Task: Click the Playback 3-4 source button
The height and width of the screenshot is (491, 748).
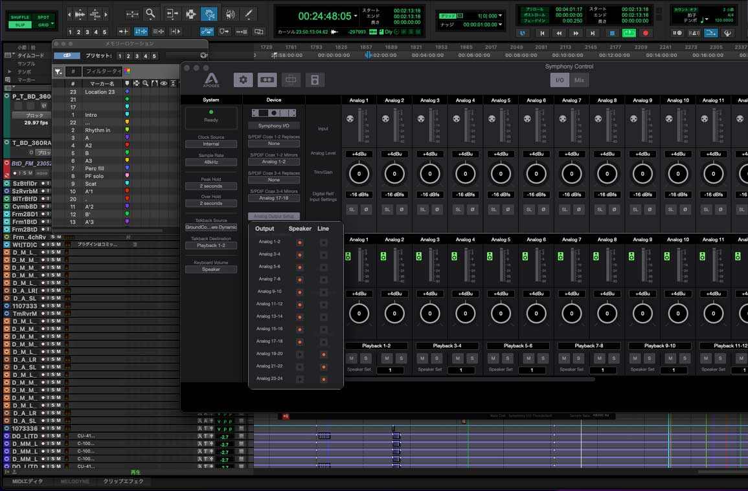Action: 447,345
